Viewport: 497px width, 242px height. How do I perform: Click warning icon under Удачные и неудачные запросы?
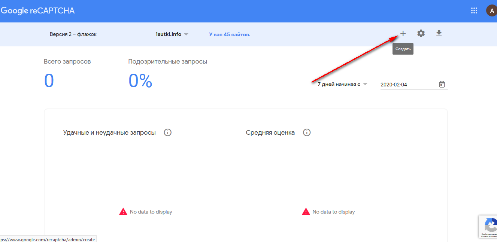[x=123, y=212]
